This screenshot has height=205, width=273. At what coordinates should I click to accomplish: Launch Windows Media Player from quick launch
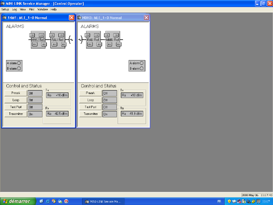click(x=54, y=201)
